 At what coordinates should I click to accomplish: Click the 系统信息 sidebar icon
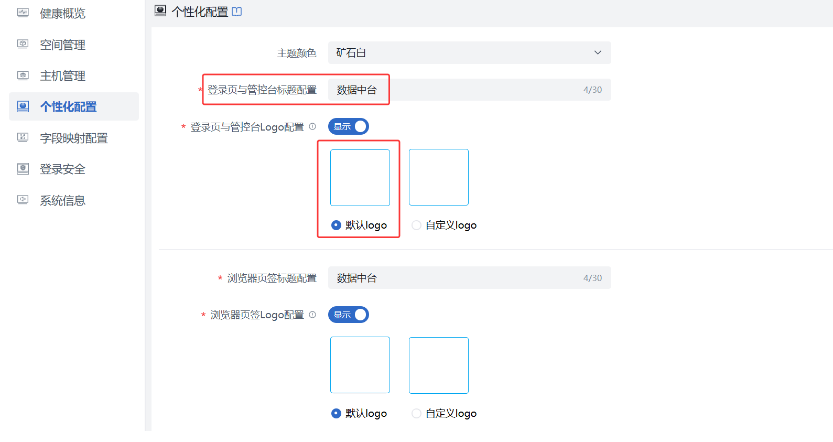[23, 200]
